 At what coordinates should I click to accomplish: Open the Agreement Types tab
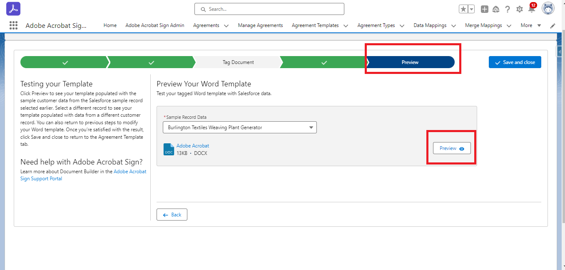click(376, 25)
